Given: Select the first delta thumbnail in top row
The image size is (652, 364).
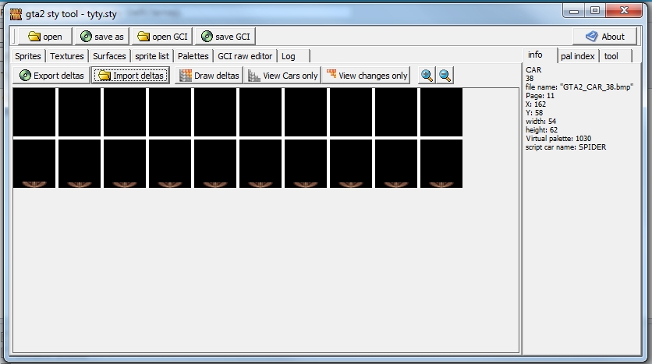Looking at the screenshot, I should [34, 112].
